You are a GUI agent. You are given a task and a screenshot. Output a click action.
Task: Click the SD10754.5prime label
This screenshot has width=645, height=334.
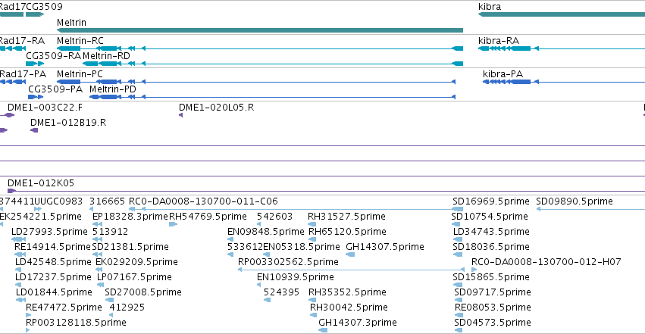(x=490, y=217)
